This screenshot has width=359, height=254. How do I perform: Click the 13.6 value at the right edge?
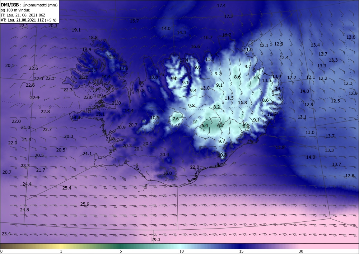[x=351, y=37]
